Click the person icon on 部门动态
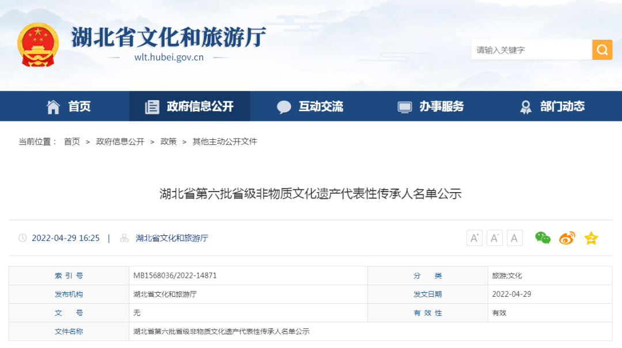 click(x=525, y=106)
